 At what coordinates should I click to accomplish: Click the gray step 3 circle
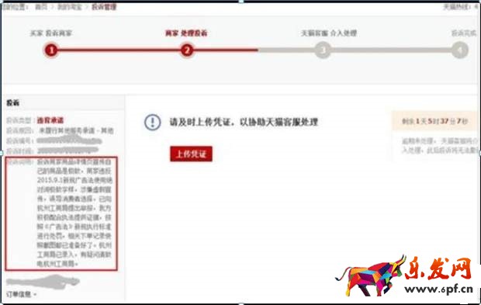(323, 50)
